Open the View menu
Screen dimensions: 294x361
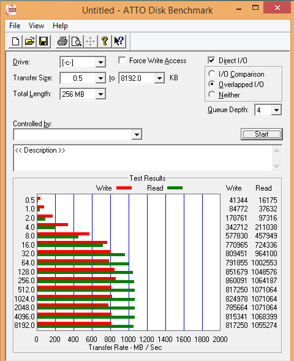point(36,26)
